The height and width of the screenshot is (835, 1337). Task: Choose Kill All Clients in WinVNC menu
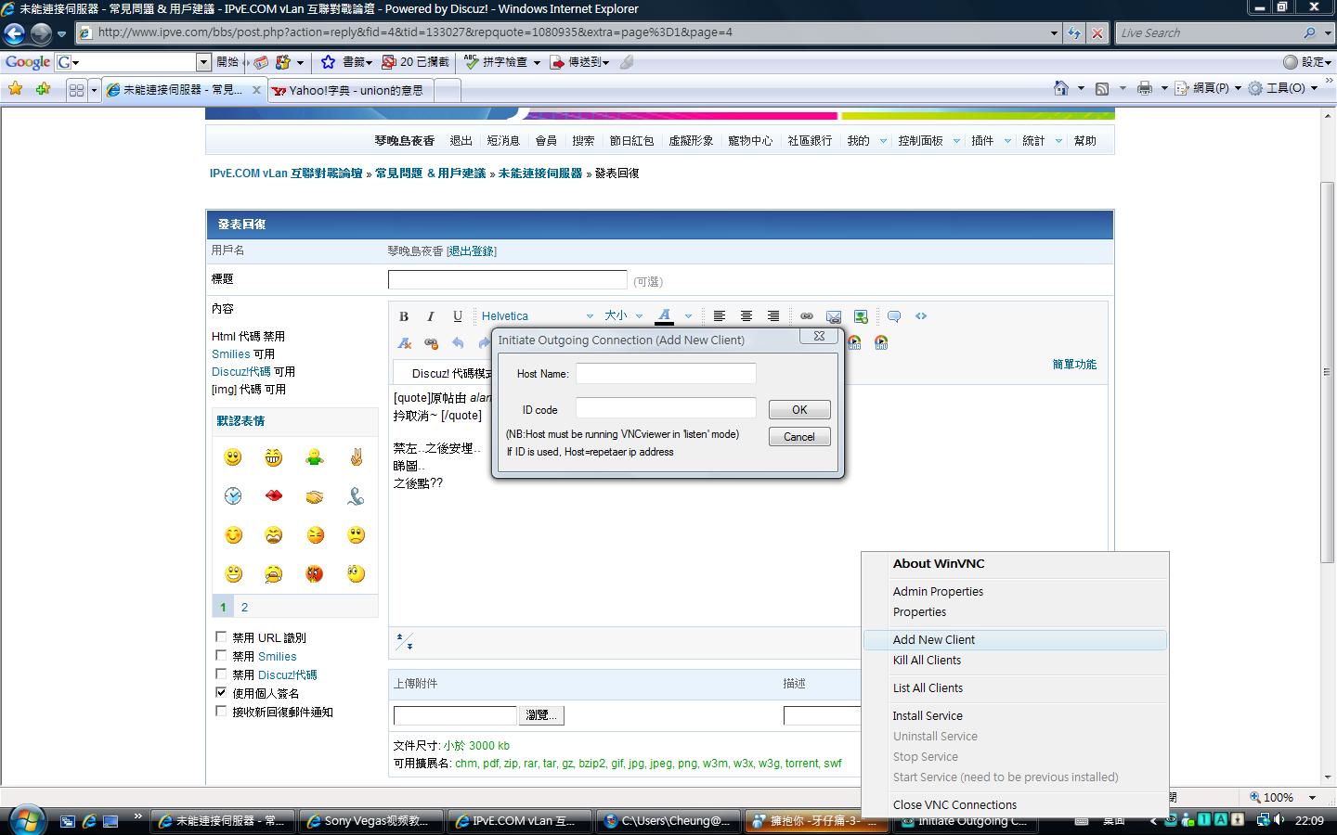pyautogui.click(x=1015, y=660)
